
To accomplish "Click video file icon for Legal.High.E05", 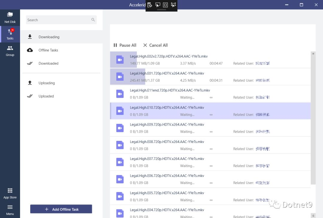I will click(120, 196).
